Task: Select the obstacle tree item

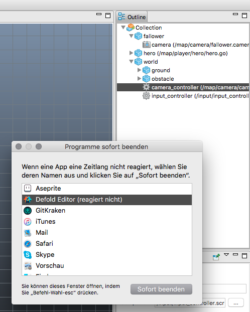Action: [x=183, y=79]
